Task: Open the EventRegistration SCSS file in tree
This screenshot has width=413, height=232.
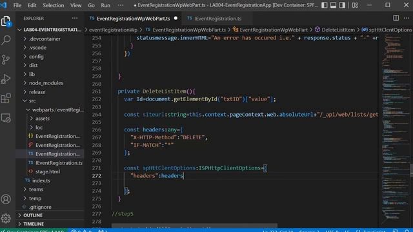Action: pos(50,145)
